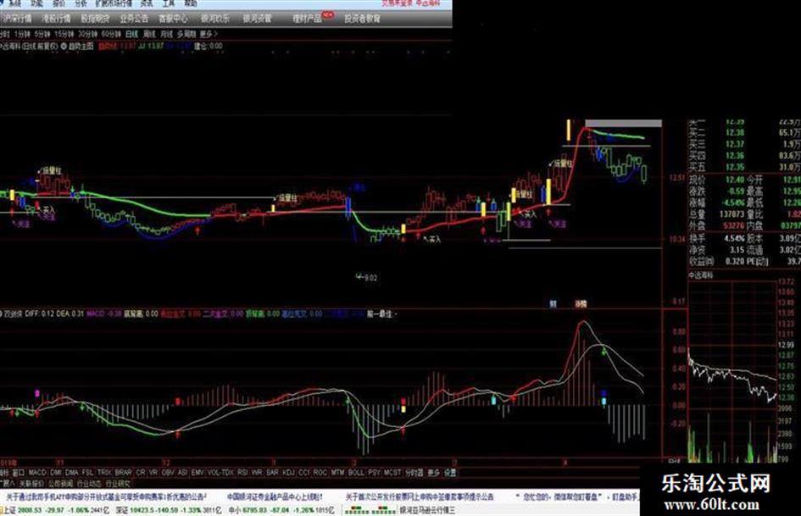
Task: Open the 系统 menu
Action: coord(14,3)
